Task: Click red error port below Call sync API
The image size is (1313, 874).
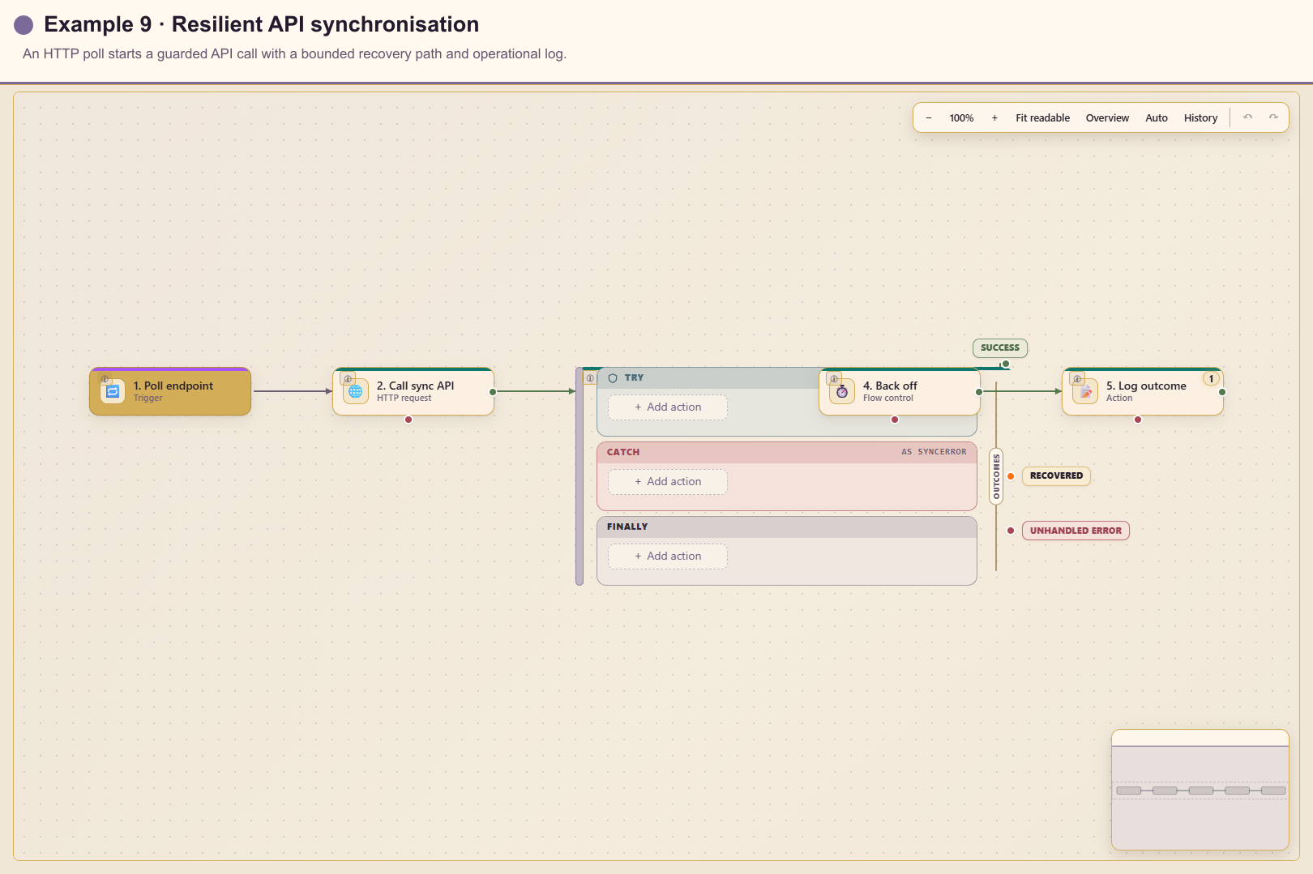Action: [408, 420]
